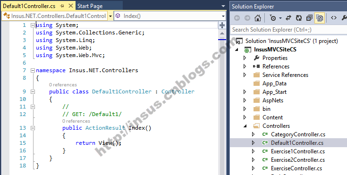Pin the Default1Controller.cs tab
Viewport: 347px width, 175px height.
click(62, 6)
